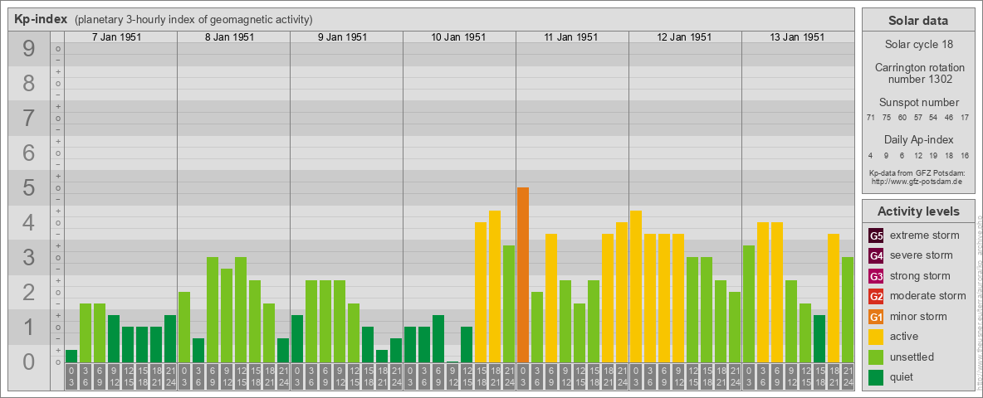Click the Kp scale number 9
Screen dimensions: 983x398
click(29, 48)
